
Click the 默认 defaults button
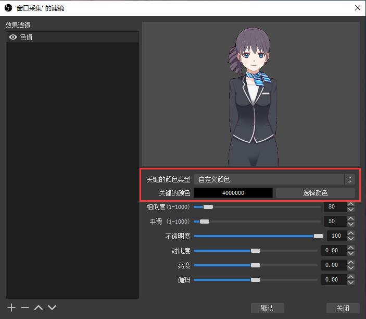tap(268, 308)
